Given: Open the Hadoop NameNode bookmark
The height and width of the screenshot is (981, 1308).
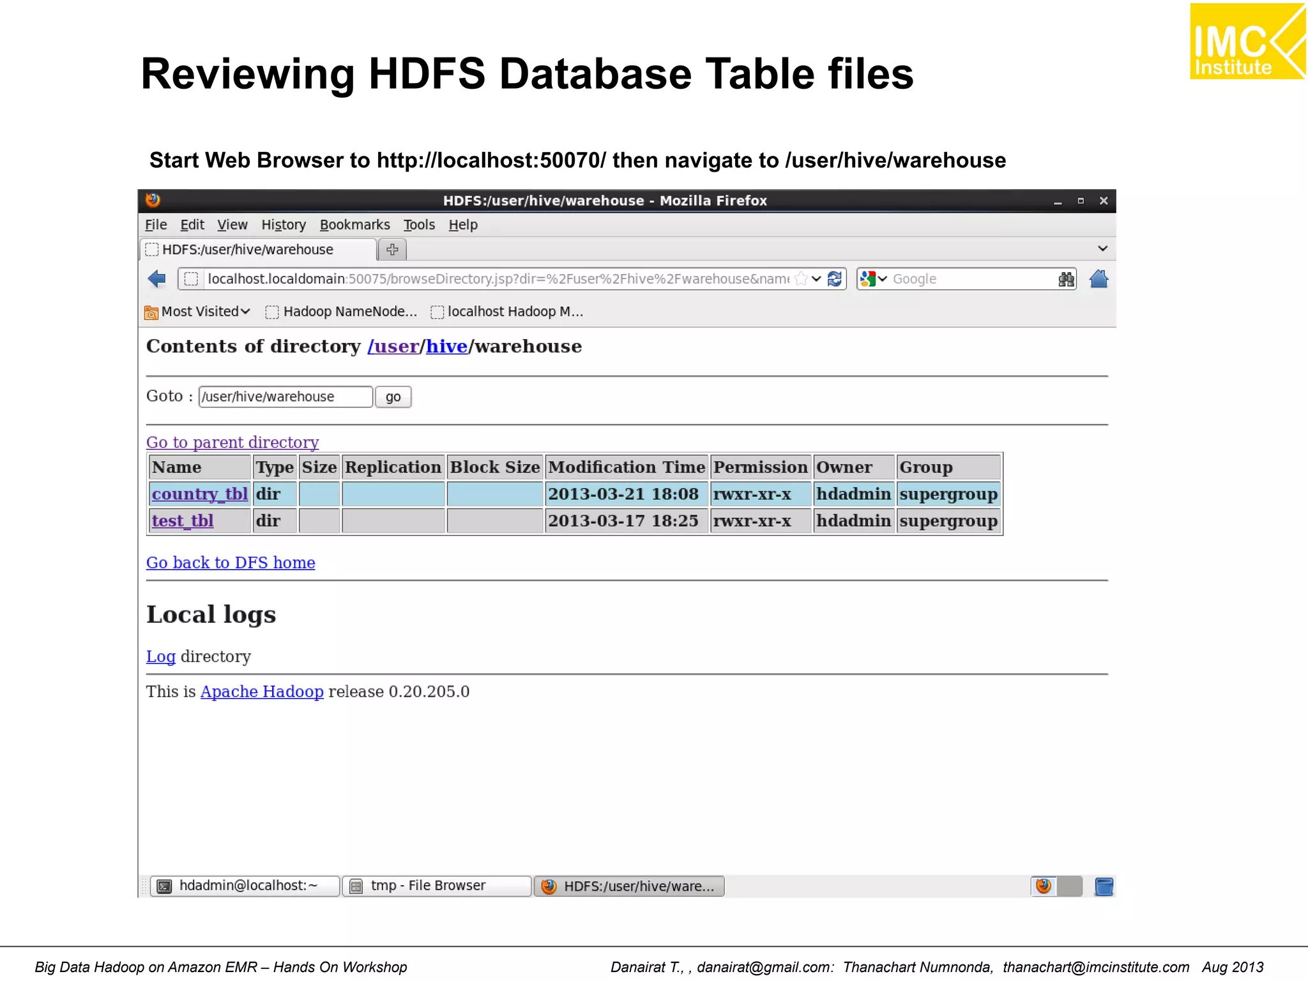Looking at the screenshot, I should pyautogui.click(x=342, y=312).
